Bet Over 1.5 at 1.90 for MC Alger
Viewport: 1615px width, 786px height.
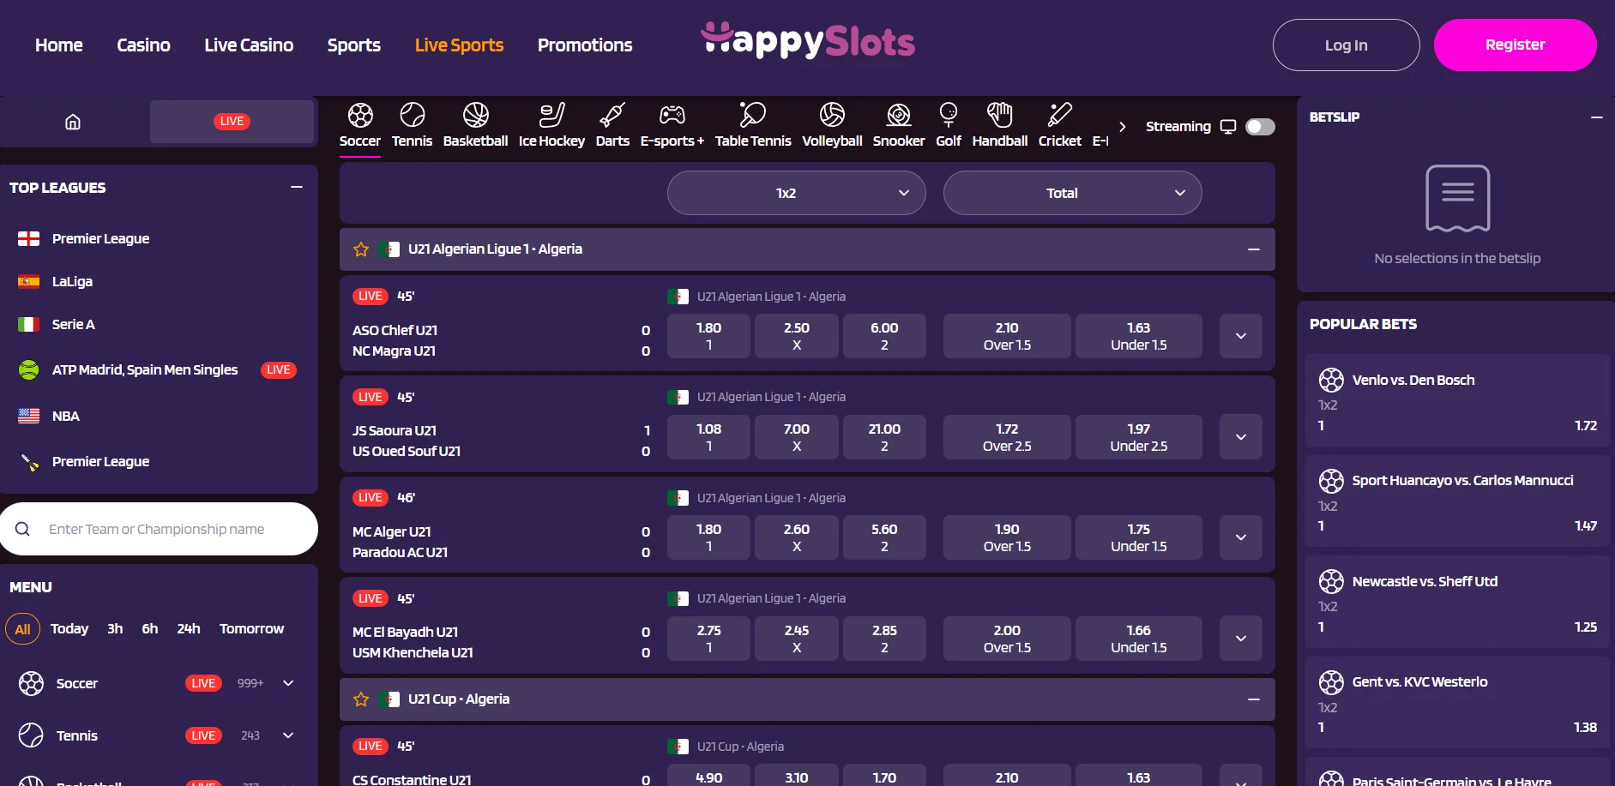coord(1007,537)
